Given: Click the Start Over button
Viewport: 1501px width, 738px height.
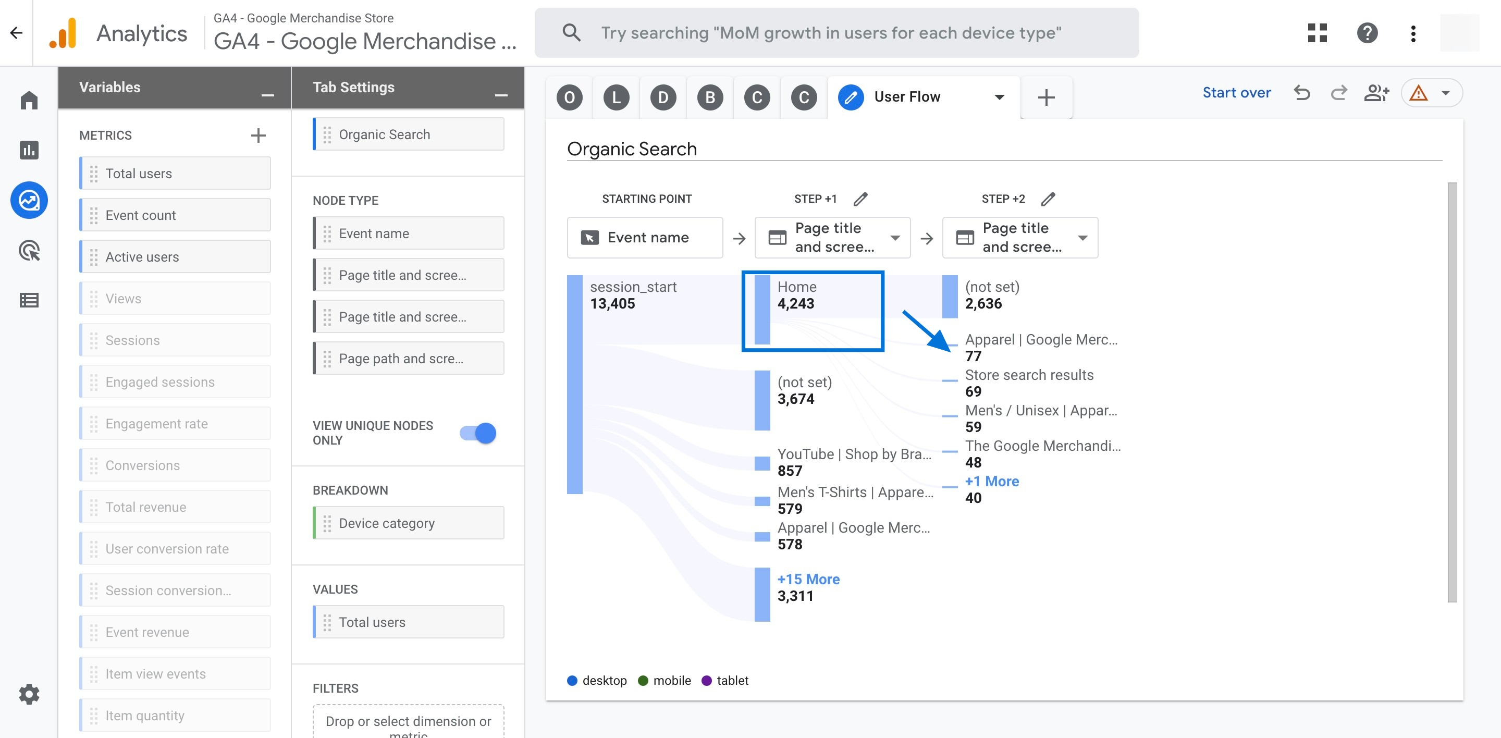Looking at the screenshot, I should (x=1237, y=92).
